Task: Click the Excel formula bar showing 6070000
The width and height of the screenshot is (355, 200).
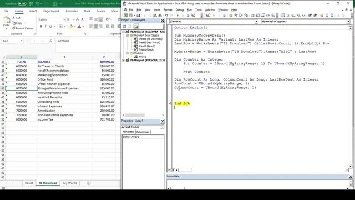Action: coord(88,41)
